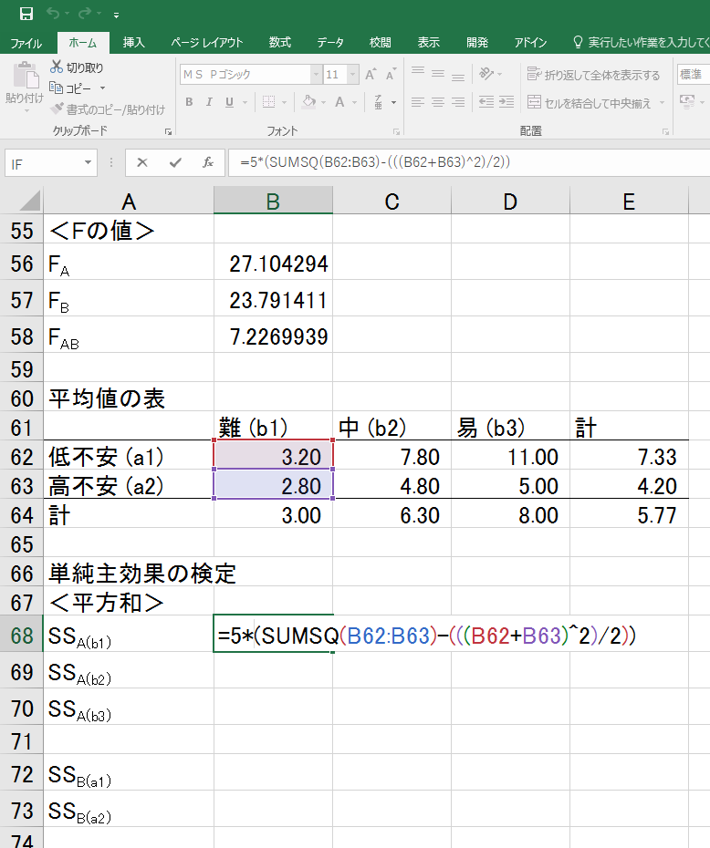Open the Name Box dropdown arrow

[89, 163]
